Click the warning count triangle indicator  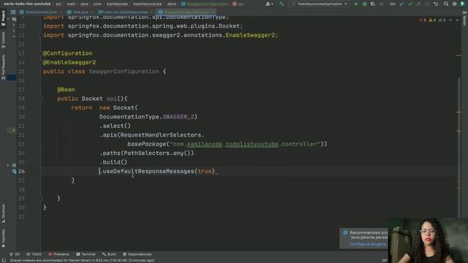432,20
